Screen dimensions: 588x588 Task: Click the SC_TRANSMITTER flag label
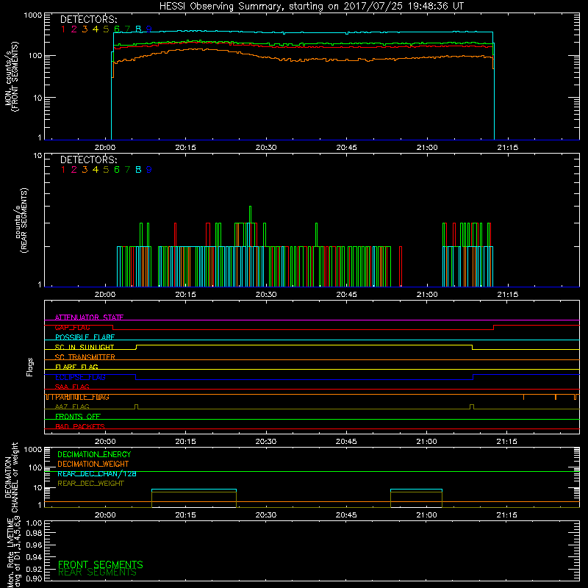point(85,356)
